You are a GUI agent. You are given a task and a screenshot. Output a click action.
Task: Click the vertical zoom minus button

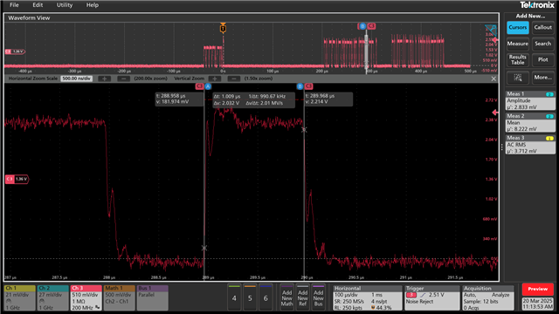(x=233, y=78)
